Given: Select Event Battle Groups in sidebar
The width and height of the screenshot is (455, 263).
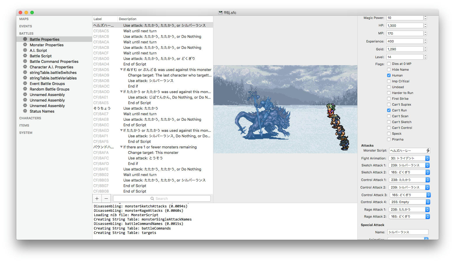Looking at the screenshot, I should pos(47,83).
